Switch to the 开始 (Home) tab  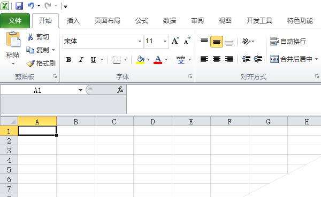pyautogui.click(x=45, y=21)
